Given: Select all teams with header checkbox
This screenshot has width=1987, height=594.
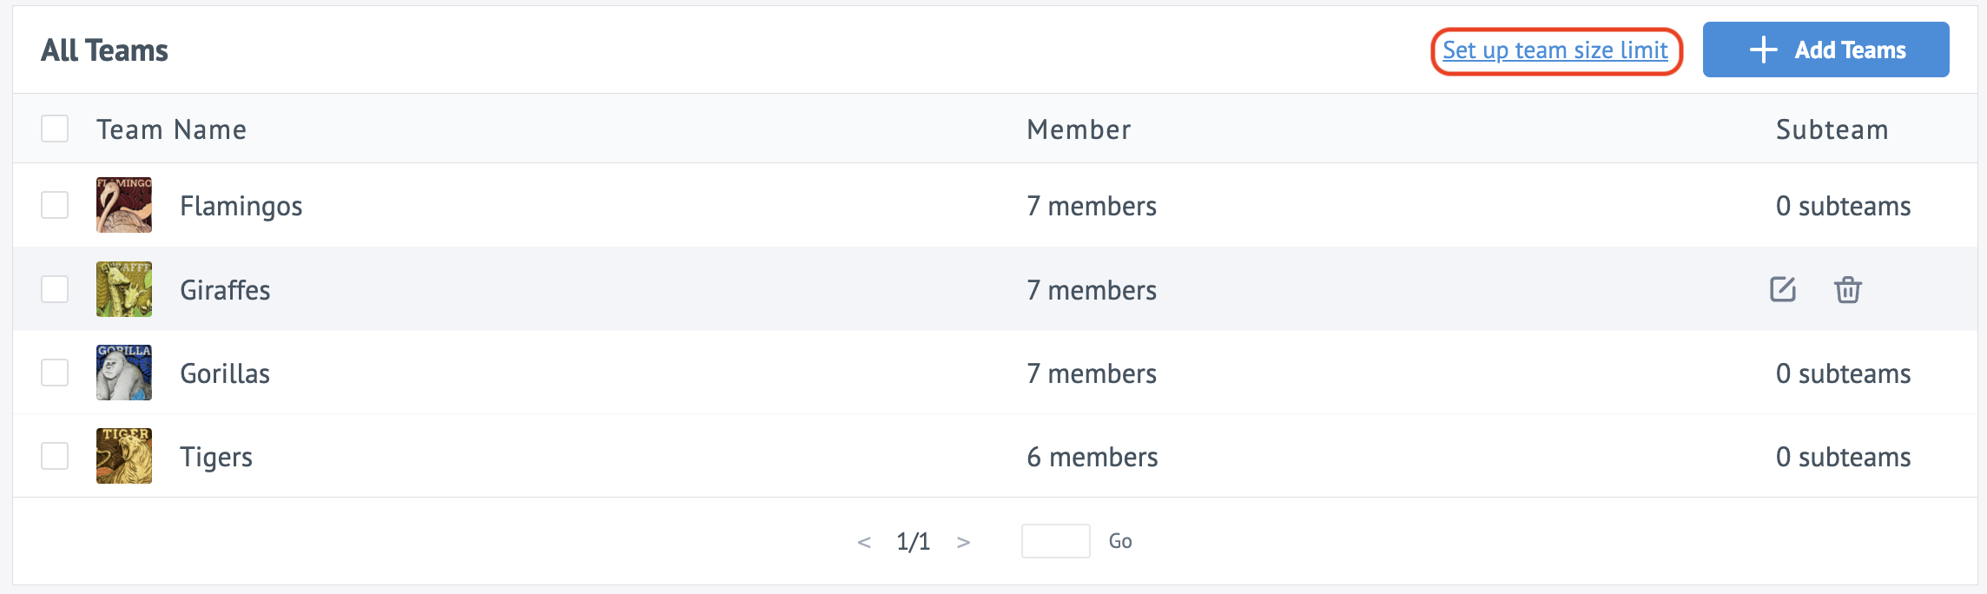Looking at the screenshot, I should pos(55,129).
